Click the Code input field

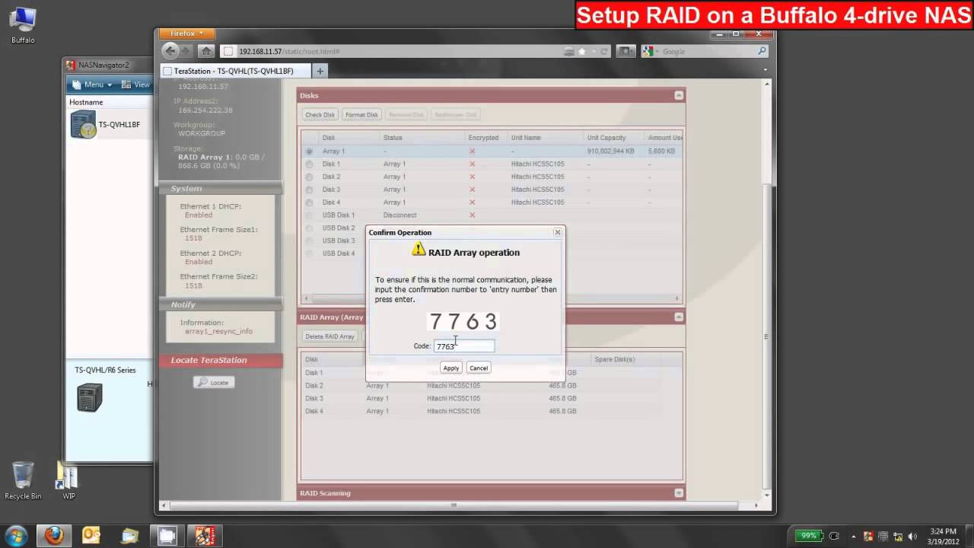(x=464, y=346)
